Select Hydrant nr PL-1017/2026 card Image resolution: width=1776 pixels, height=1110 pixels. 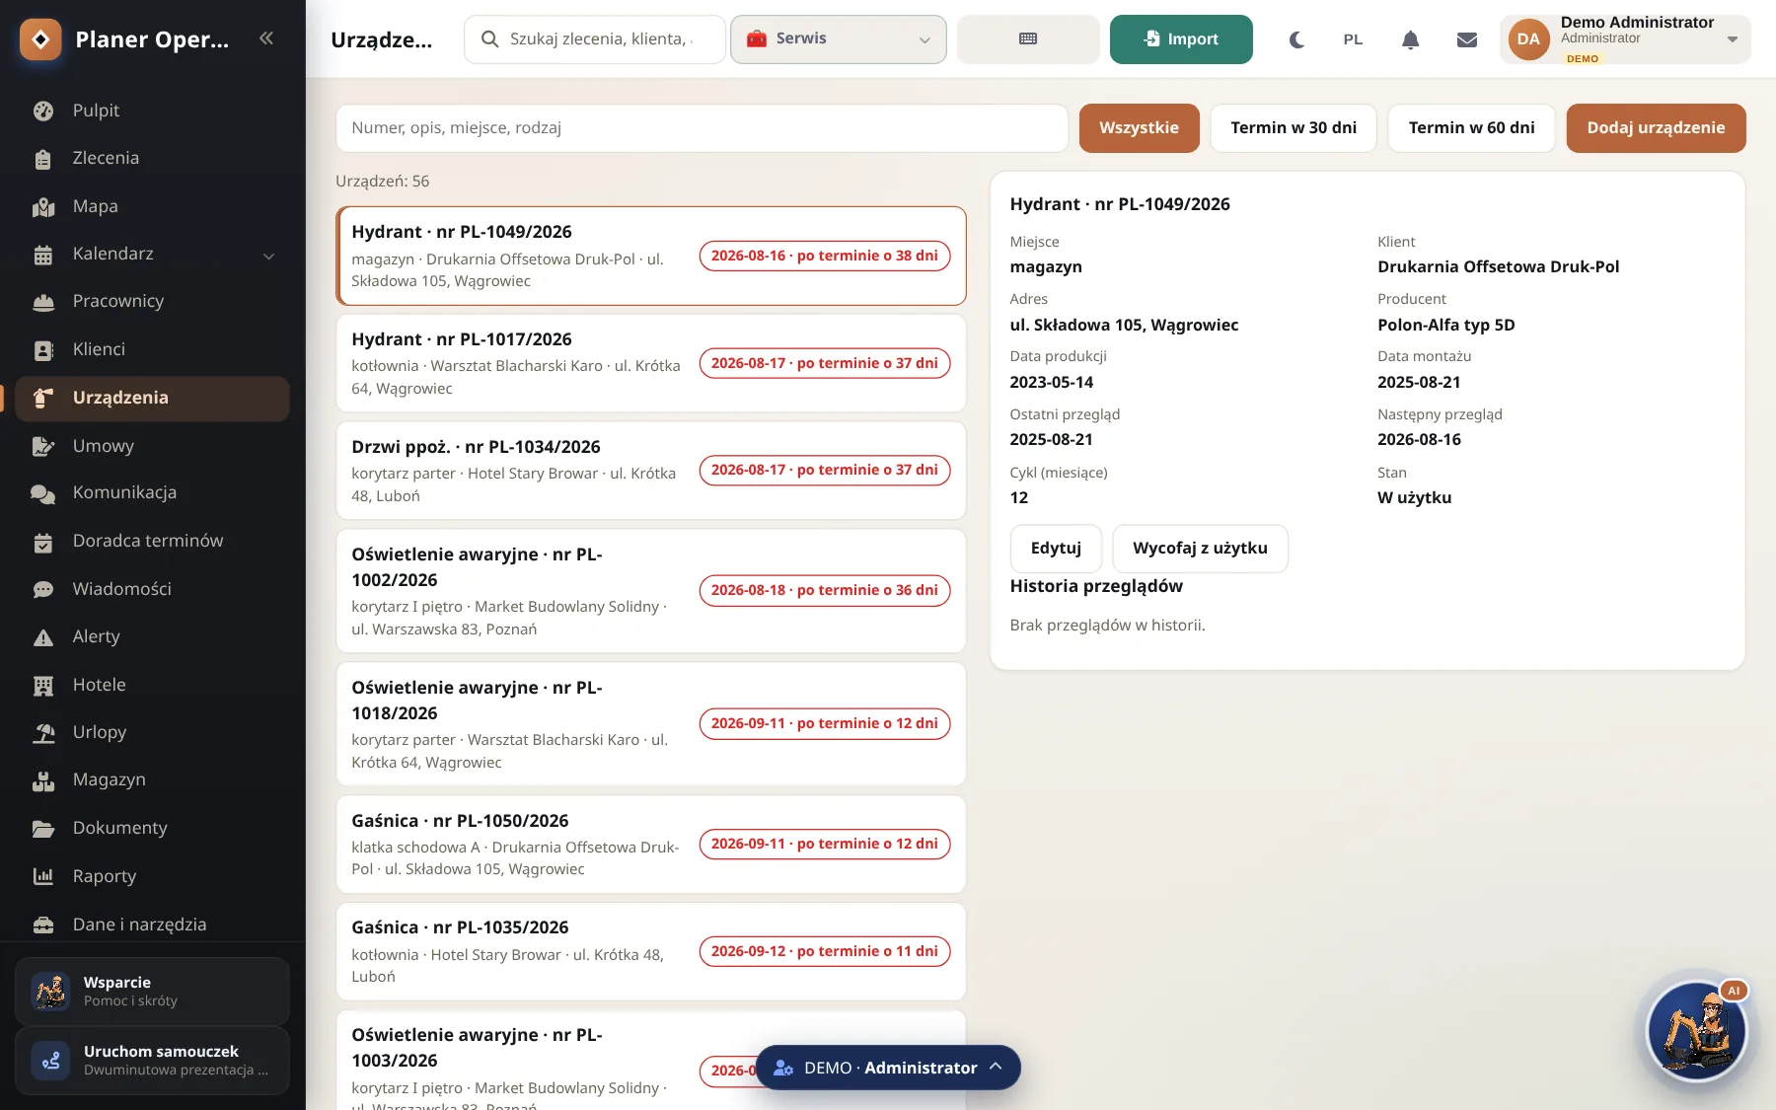tap(651, 363)
